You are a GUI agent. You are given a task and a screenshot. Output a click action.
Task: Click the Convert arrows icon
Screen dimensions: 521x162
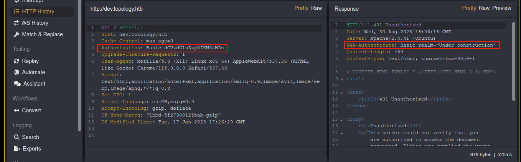point(16,110)
